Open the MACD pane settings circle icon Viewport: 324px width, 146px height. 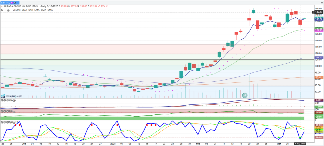tap(2, 100)
